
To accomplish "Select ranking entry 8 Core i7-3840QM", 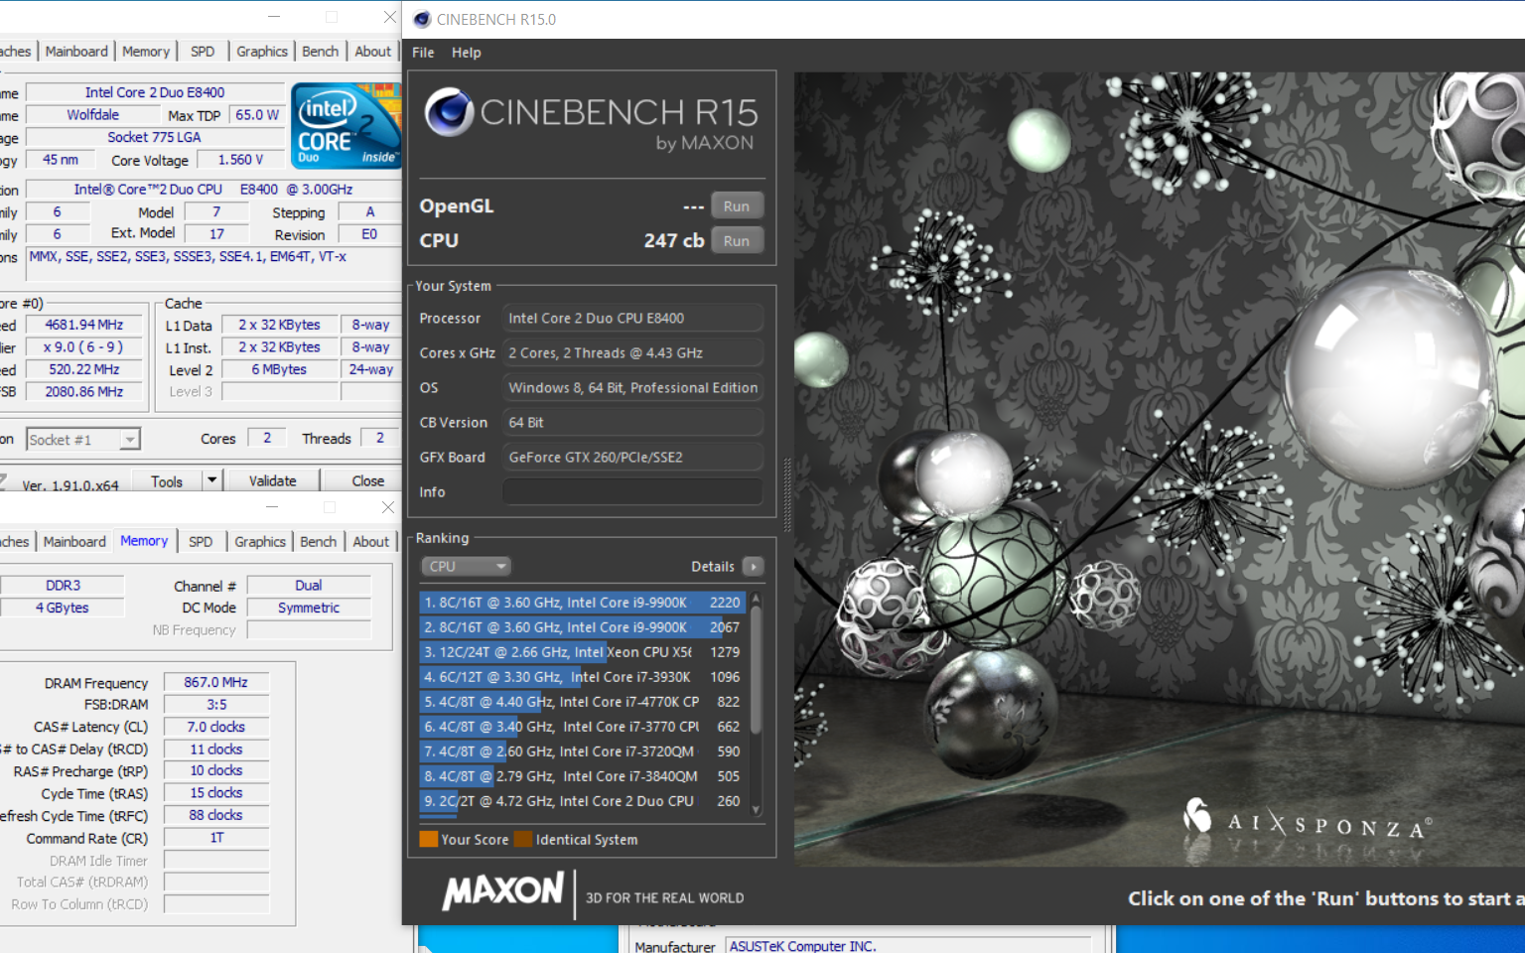I will pyautogui.click(x=583, y=776).
